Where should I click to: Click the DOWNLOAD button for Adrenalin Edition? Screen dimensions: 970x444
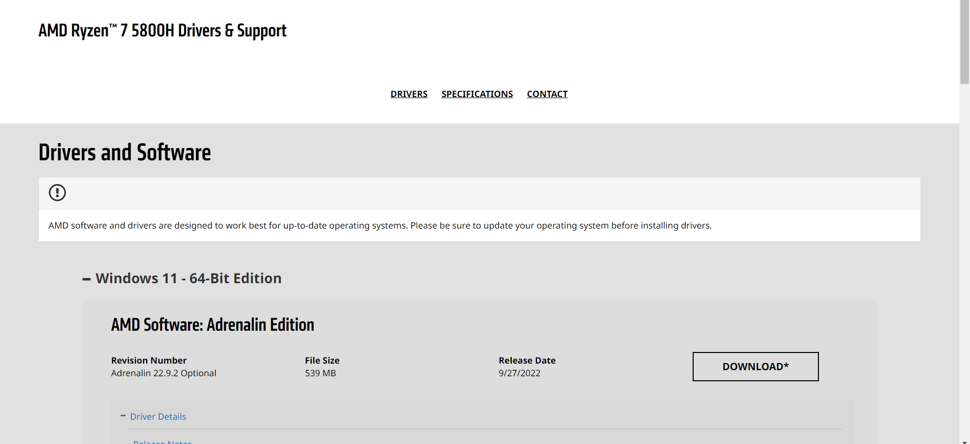click(x=755, y=367)
